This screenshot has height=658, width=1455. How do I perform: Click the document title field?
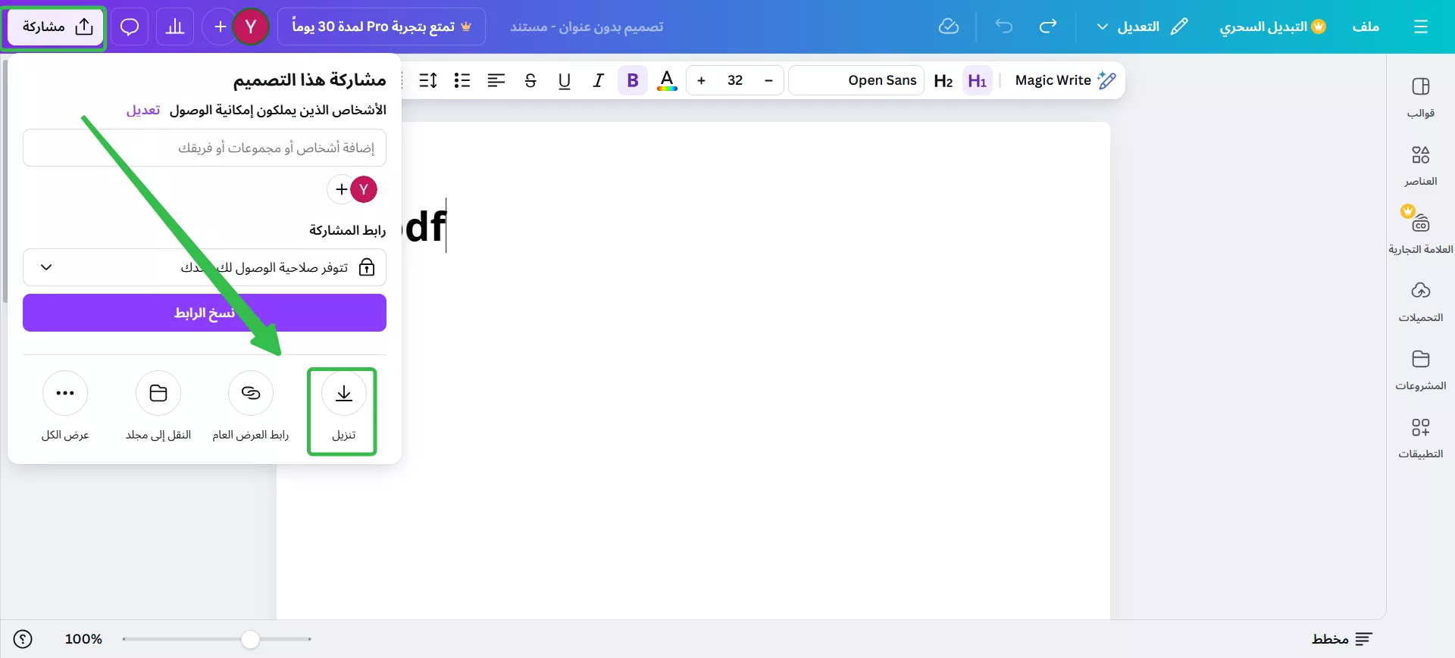click(587, 27)
